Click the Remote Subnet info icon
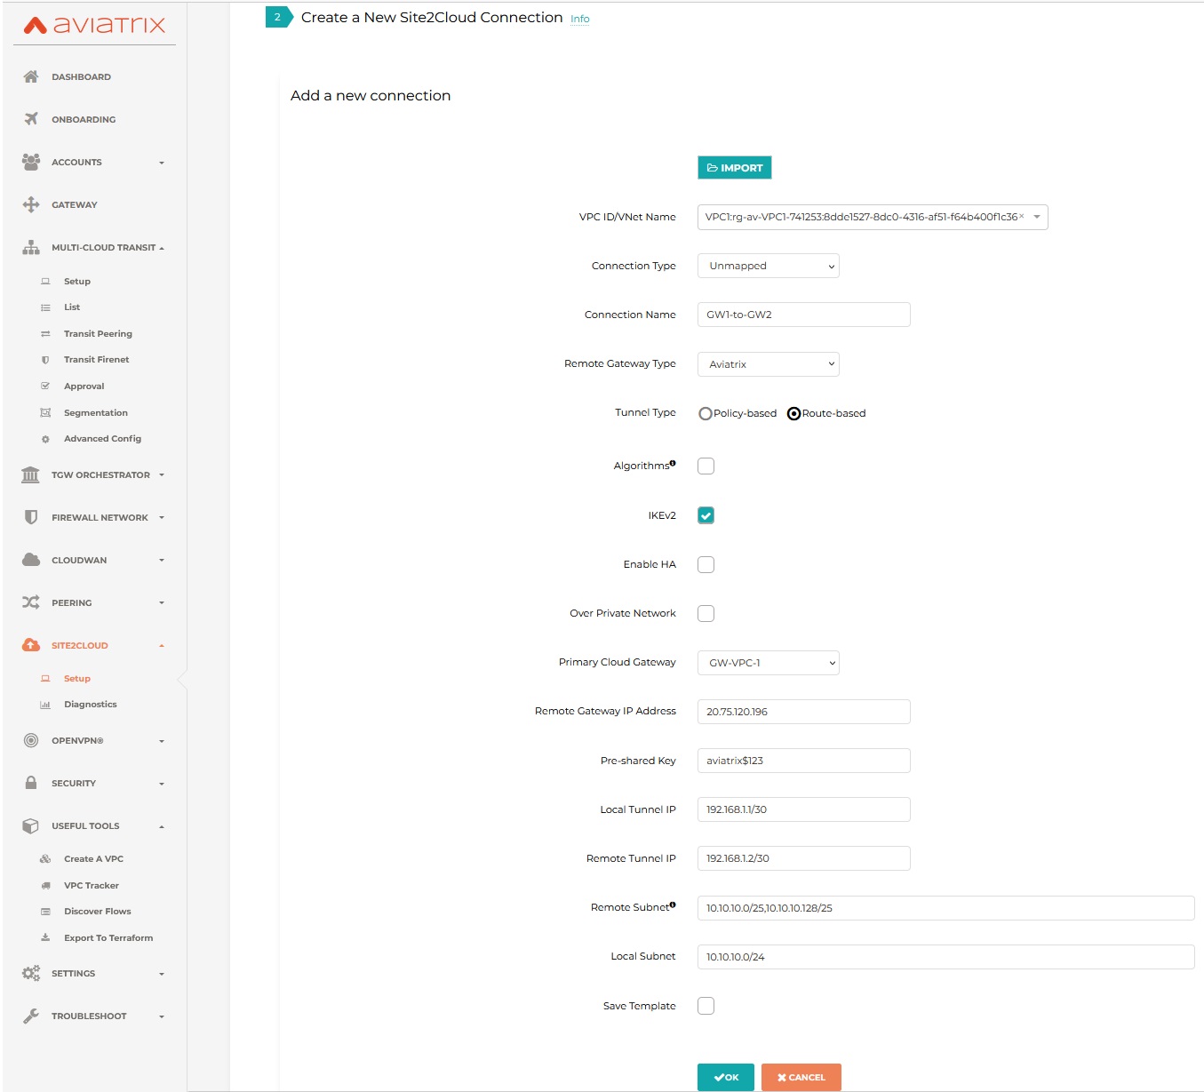The height and width of the screenshot is (1092, 1204). click(x=673, y=905)
